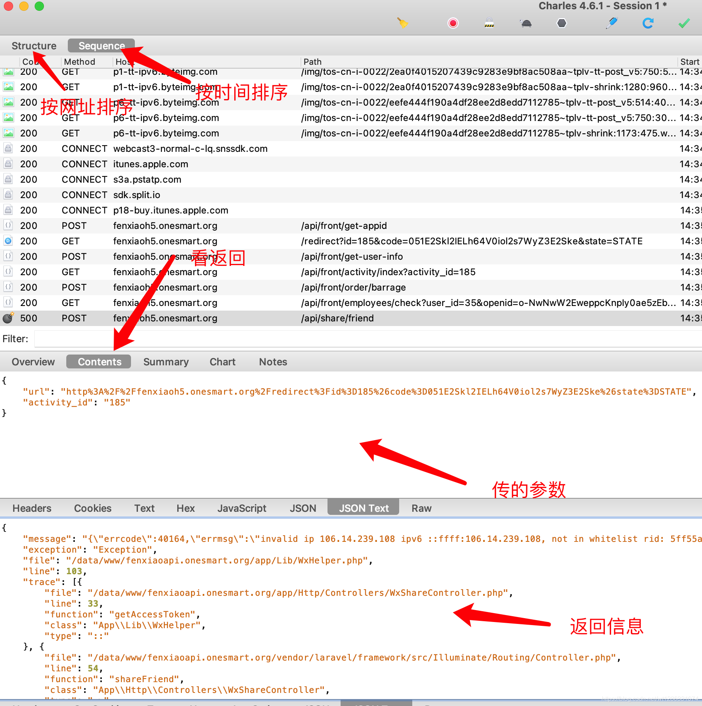
Task: Select the CONNECT itunes.apple.com row
Action: tap(351, 164)
